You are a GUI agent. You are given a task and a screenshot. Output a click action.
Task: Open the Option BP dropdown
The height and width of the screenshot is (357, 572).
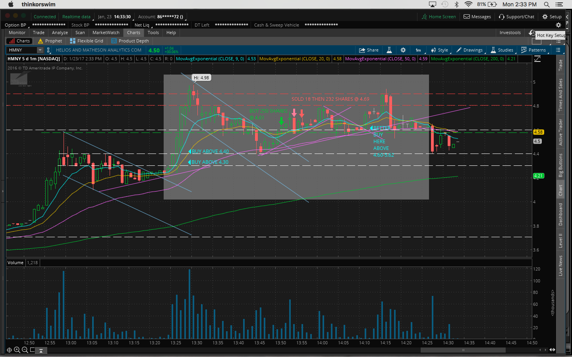(15, 25)
